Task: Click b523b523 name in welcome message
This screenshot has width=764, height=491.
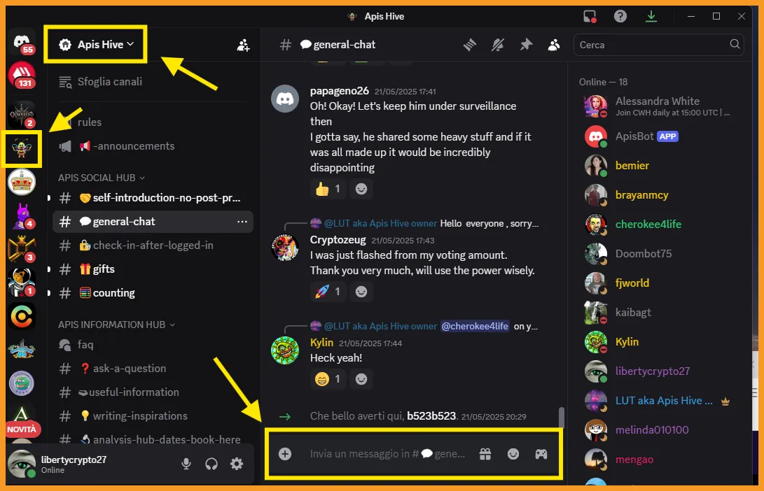Action: (x=431, y=416)
